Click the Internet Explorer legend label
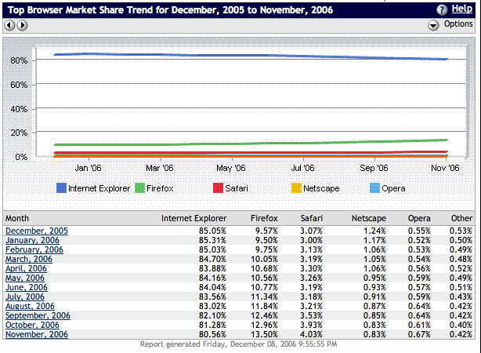Viewport: 481px width, 353px height. tap(99, 188)
